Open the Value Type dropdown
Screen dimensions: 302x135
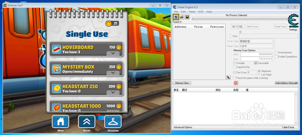(x=257, y=46)
